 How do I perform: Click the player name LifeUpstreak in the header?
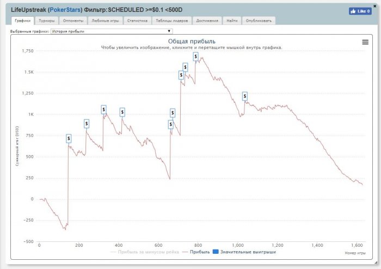(x=28, y=10)
